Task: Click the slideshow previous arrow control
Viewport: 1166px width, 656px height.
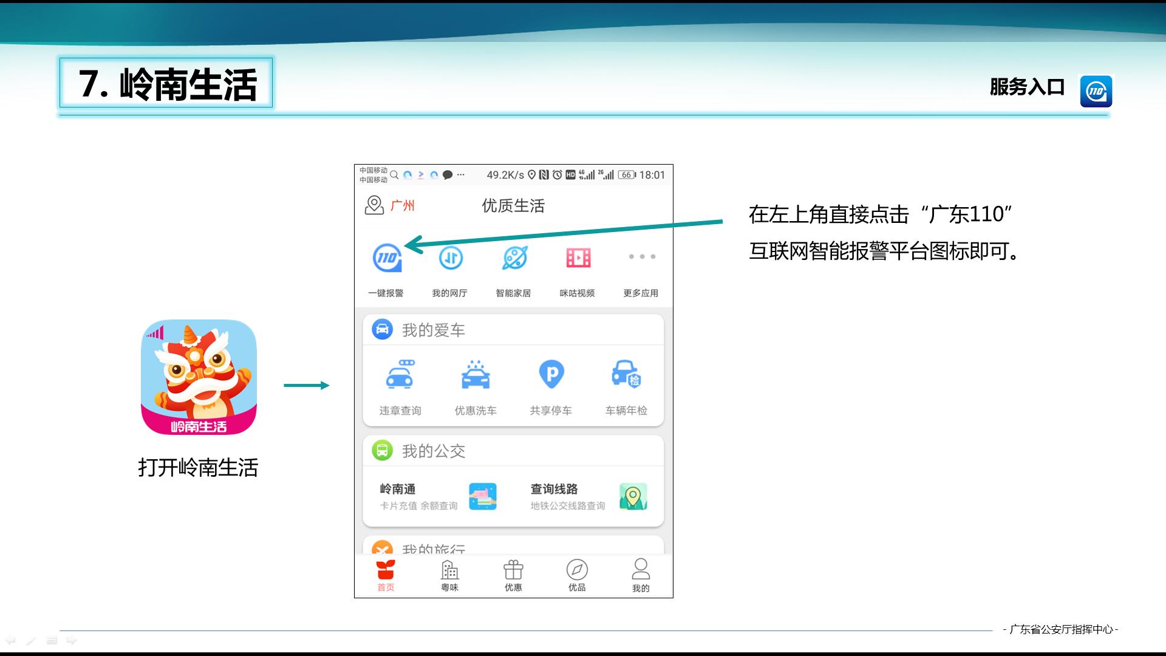Action: pyautogui.click(x=10, y=640)
